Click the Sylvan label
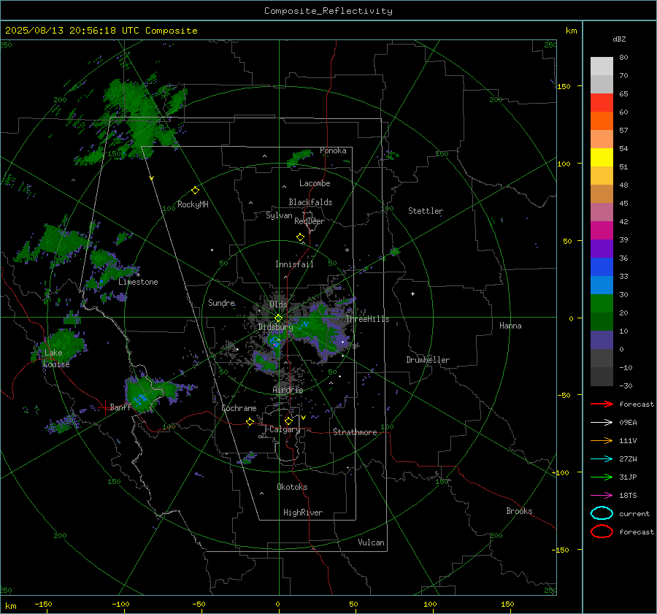 coord(279,215)
